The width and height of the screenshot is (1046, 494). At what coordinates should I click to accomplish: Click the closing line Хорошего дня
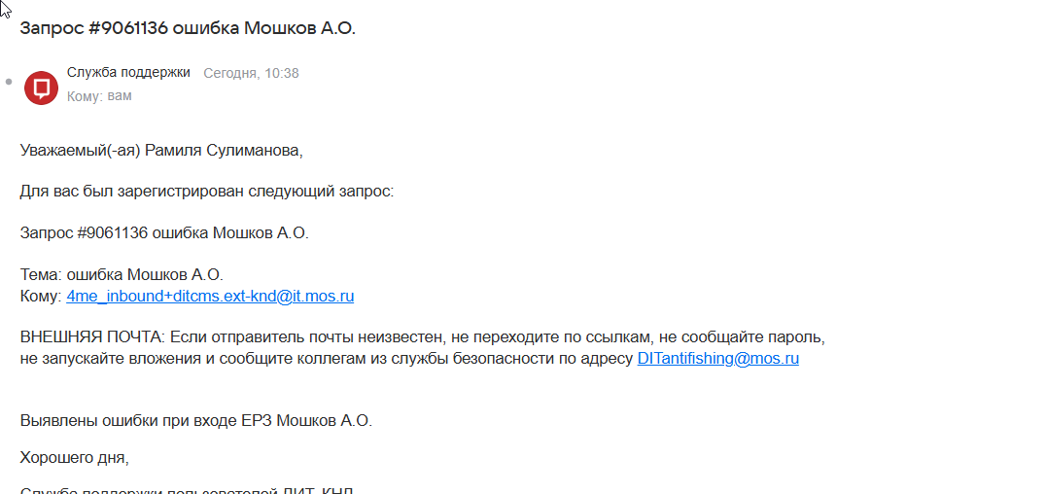74,457
